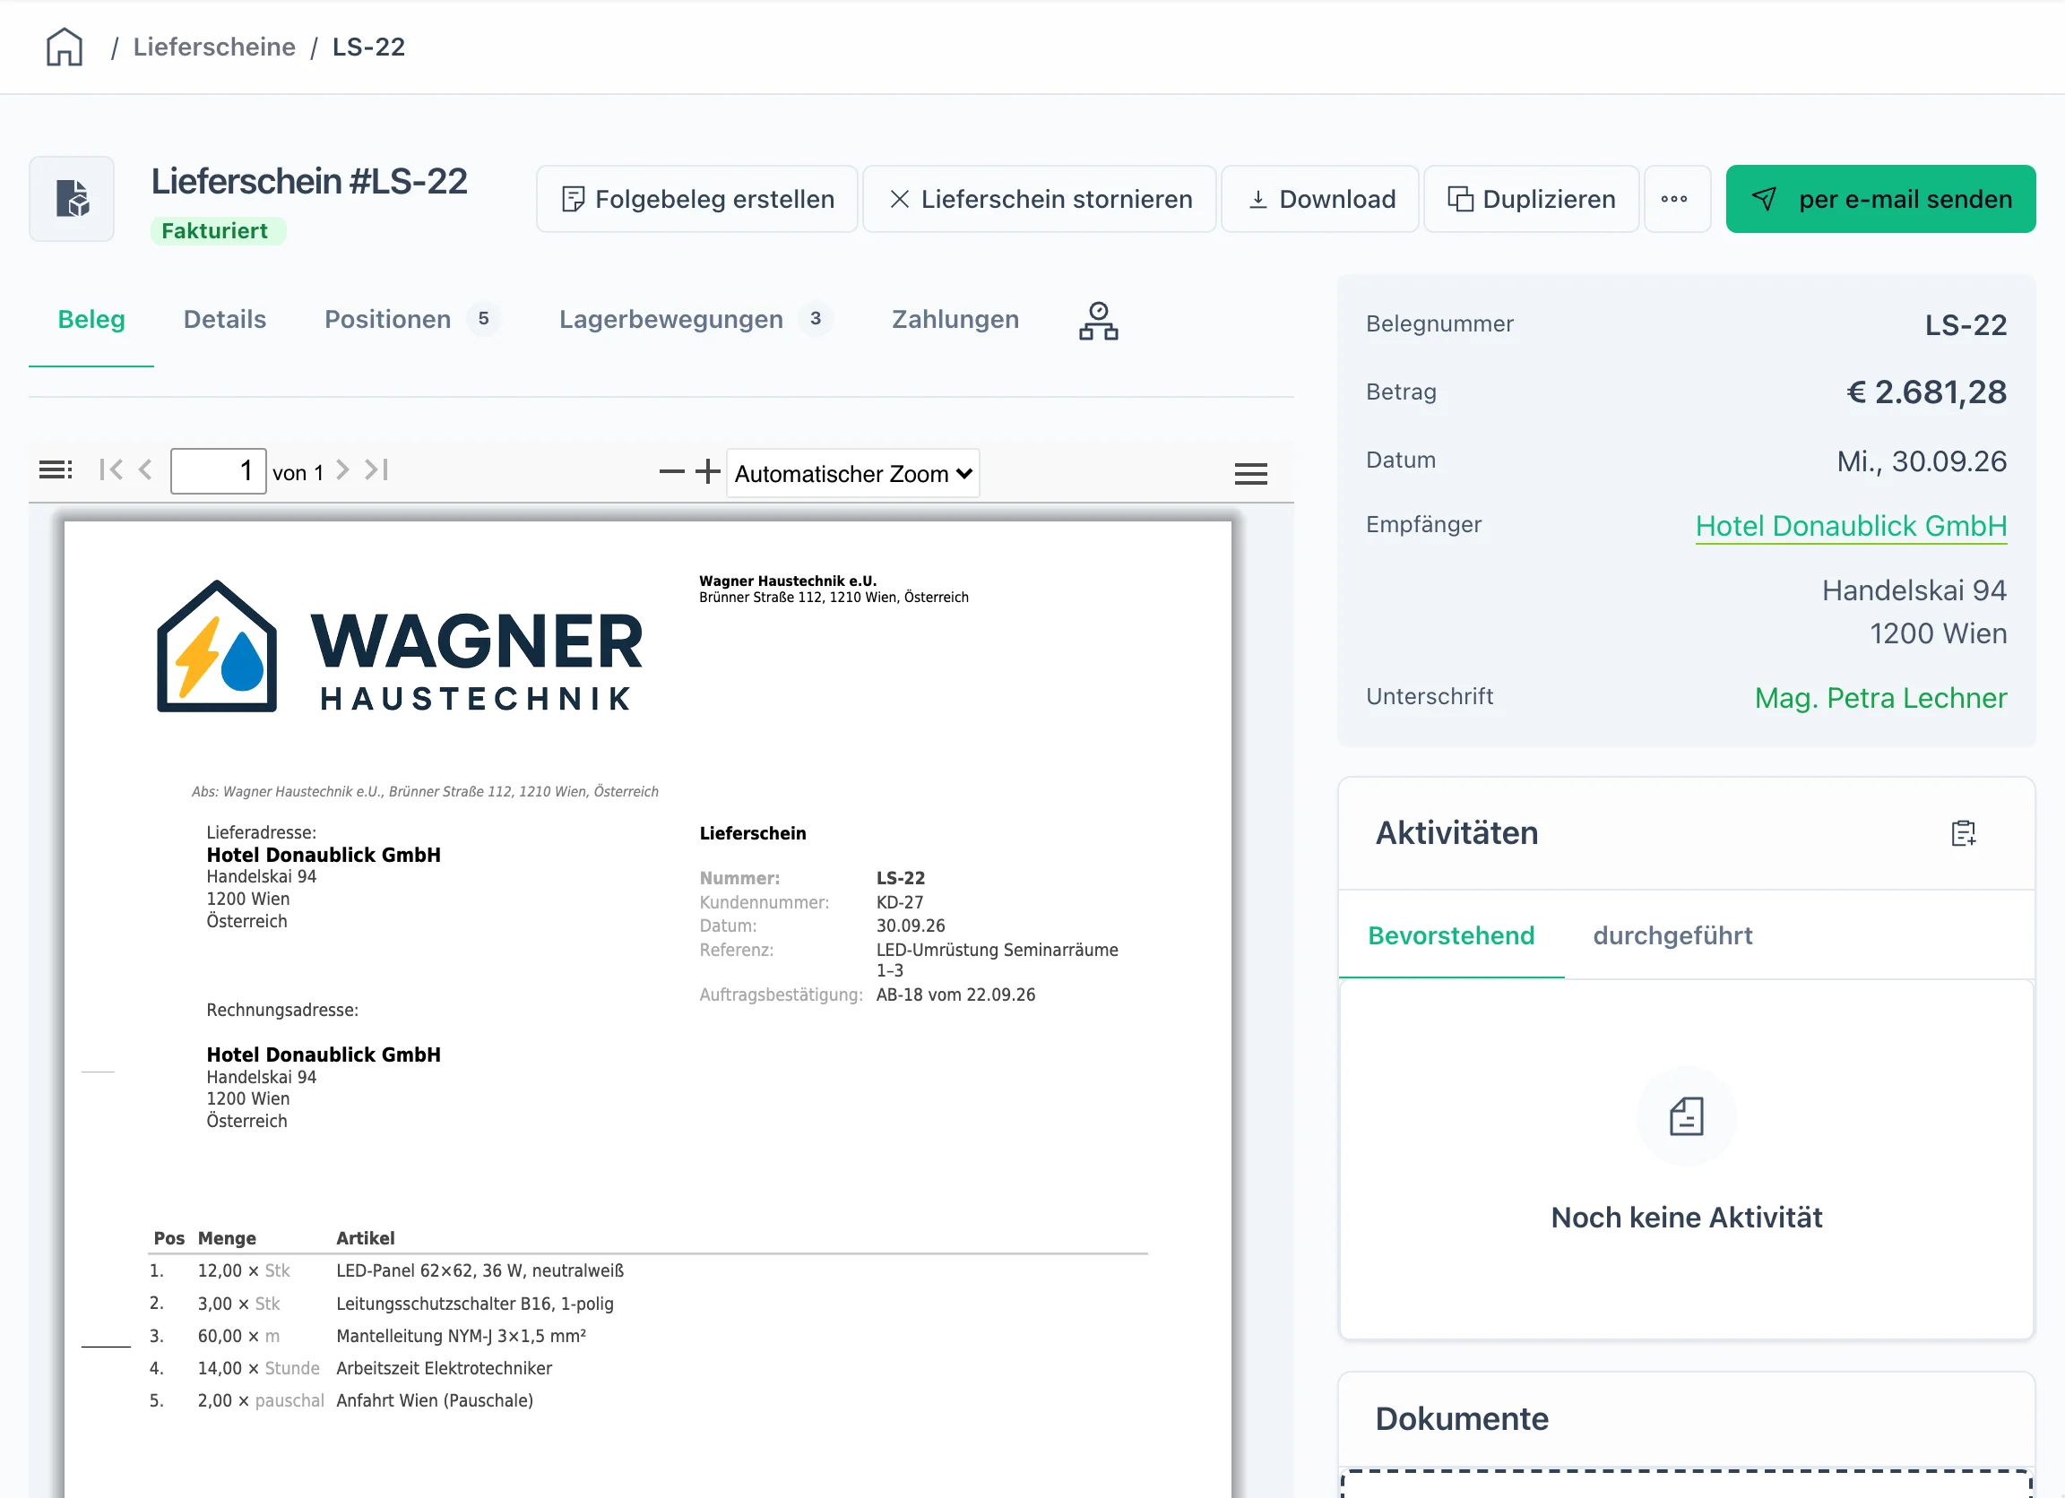Jump to last page of PDF
The width and height of the screenshot is (2065, 1498).
[376, 469]
